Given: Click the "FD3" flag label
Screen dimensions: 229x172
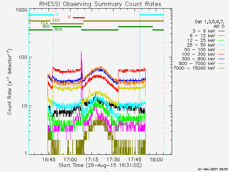Looking at the screenshot, I should click(x=56, y=20).
